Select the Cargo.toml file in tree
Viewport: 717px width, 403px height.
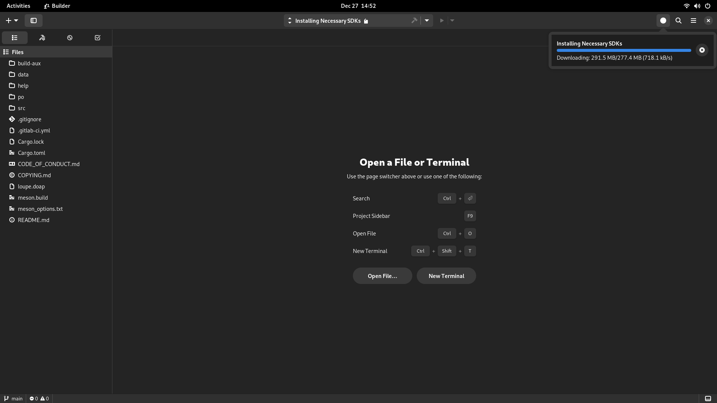tap(31, 153)
